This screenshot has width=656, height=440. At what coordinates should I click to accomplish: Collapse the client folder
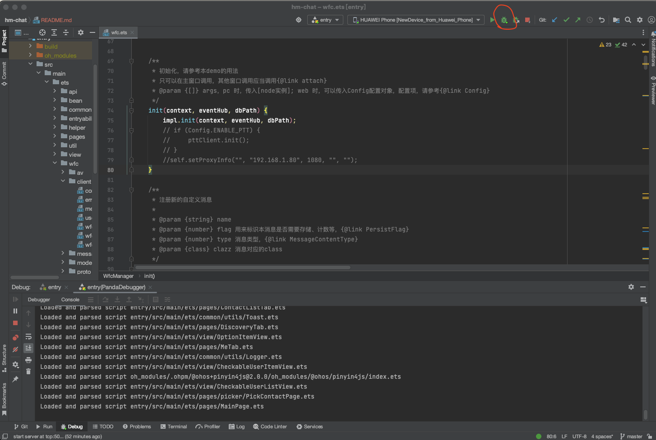coord(63,181)
